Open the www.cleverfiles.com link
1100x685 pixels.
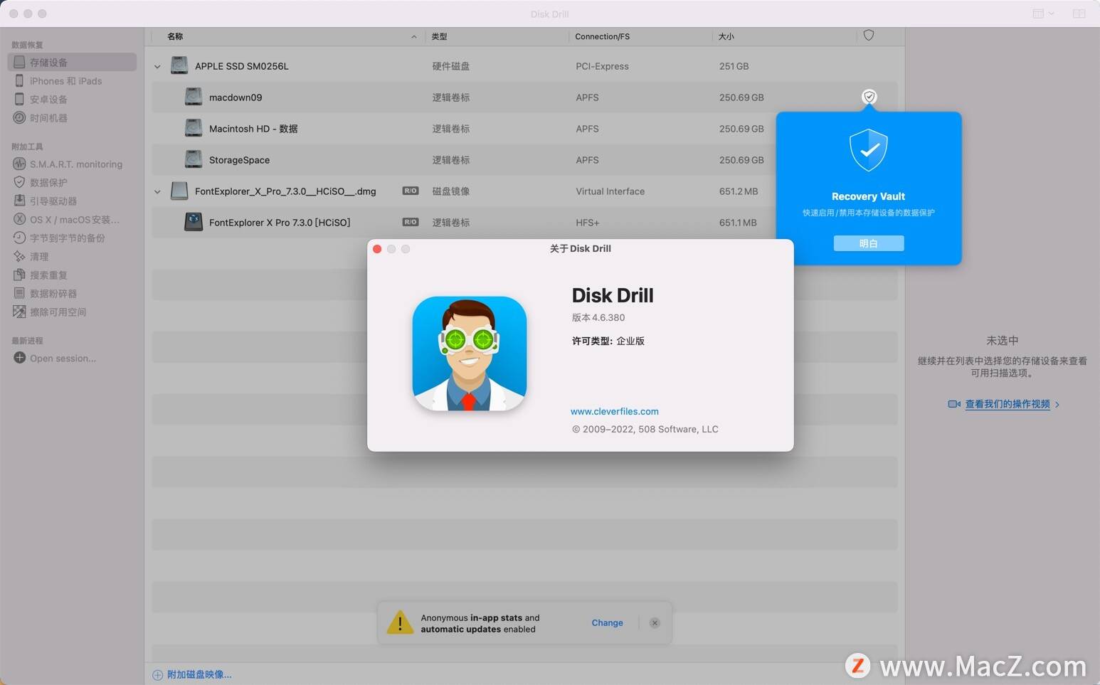pos(614,411)
